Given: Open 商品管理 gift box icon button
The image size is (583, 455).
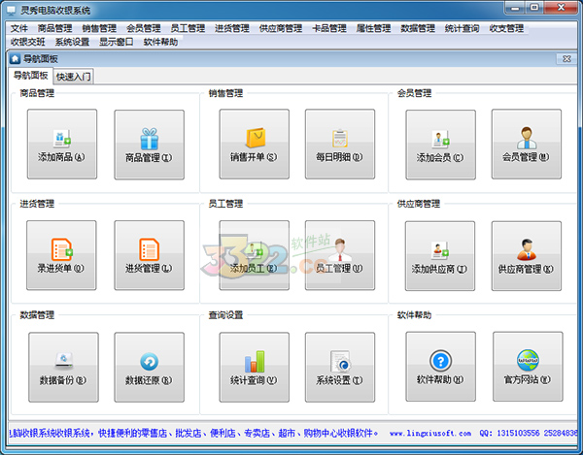Looking at the screenshot, I should 149,145.
